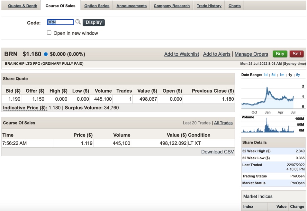The image size is (307, 211).
Task: Click Add to Alerts link
Action: pyautogui.click(x=217, y=54)
